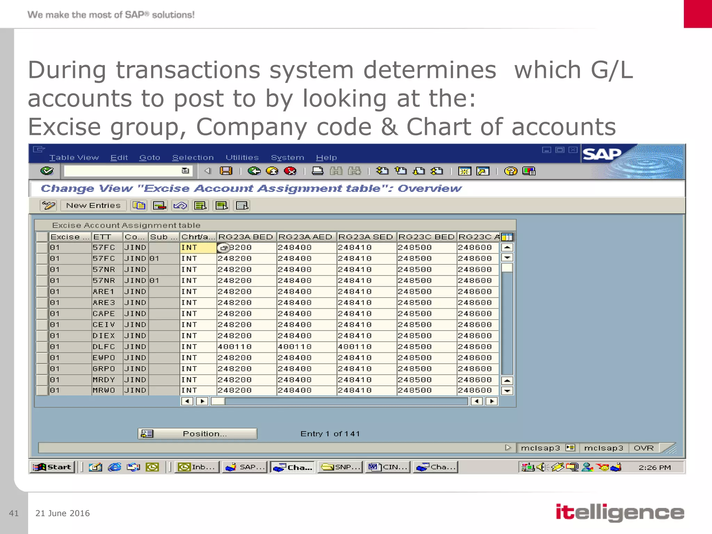
Task: Toggle row selector for CAPE row
Action: 42,314
